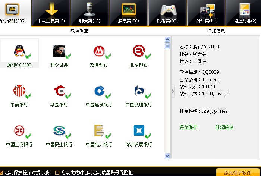Screen dimensions: 261x176
Task: Select the 华夏银行 bank icon
Action: [59, 91]
